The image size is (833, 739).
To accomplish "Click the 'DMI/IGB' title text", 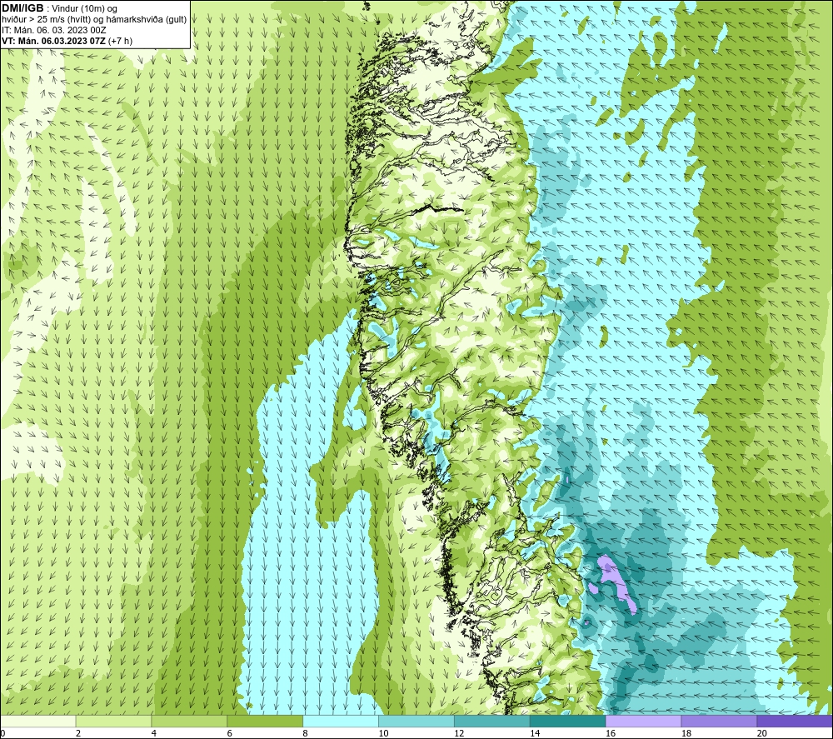I will pyautogui.click(x=22, y=8).
